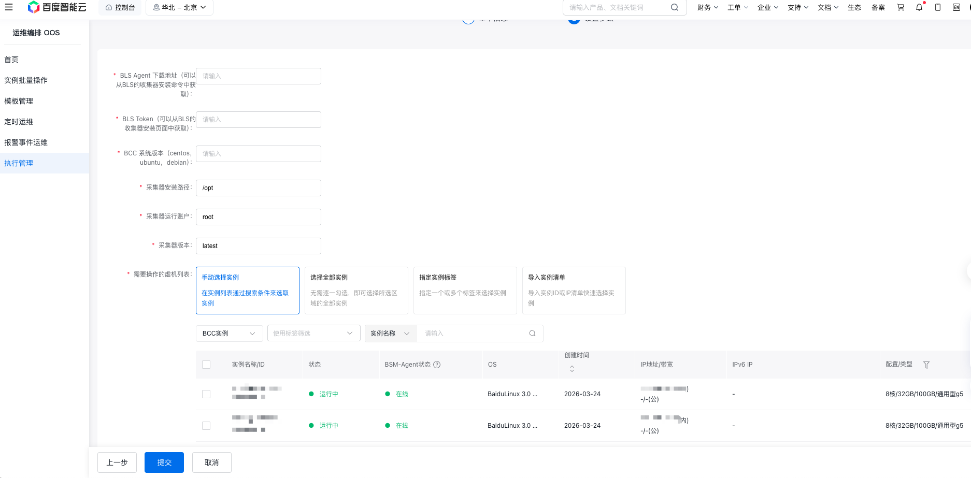This screenshot has height=478, width=971.
Task: Open the hamburger navigation menu
Action: coord(9,7)
